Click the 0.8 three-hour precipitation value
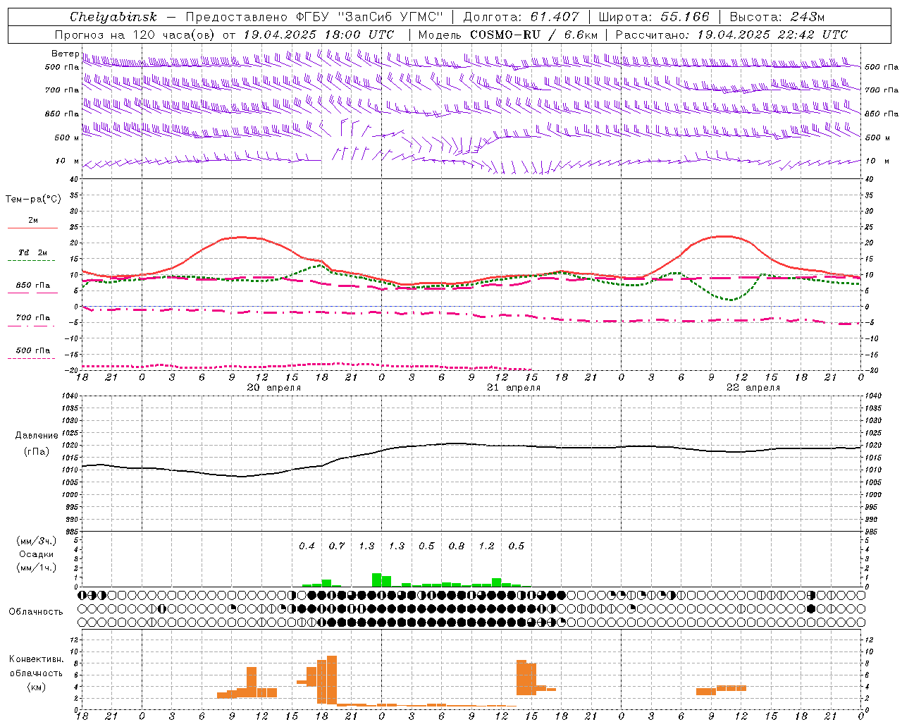Viewport: 902px width, 722px height. pos(457,546)
